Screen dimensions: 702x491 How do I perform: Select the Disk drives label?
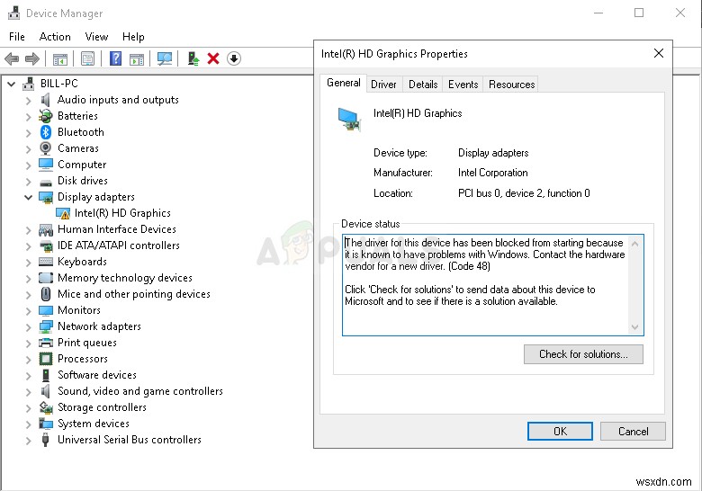coord(83,181)
